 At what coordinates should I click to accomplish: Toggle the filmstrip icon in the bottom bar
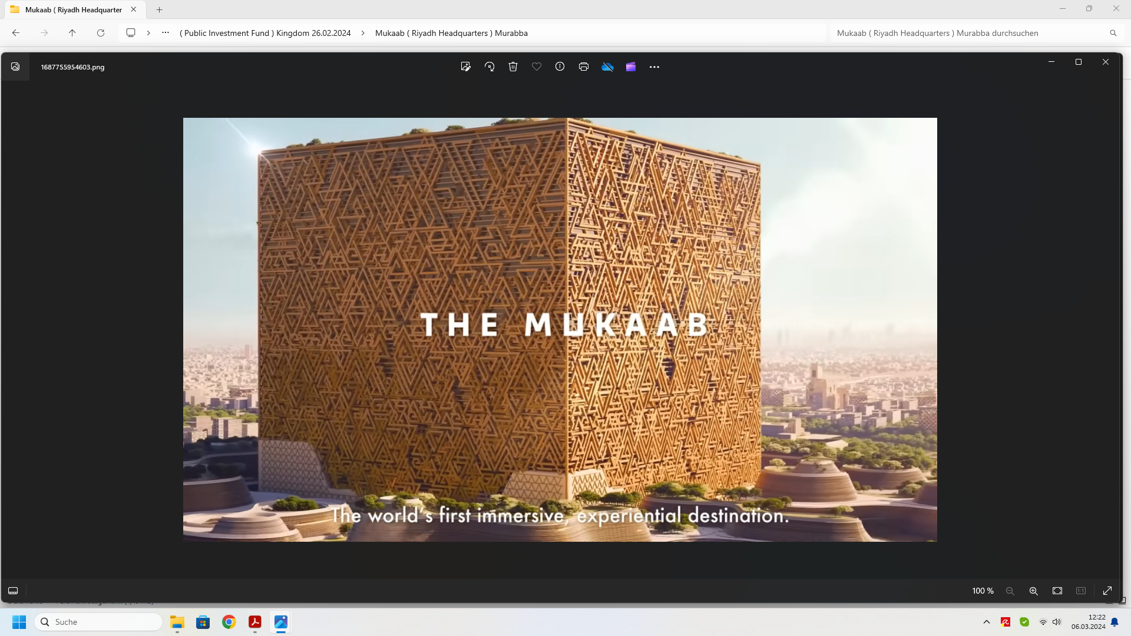13,591
